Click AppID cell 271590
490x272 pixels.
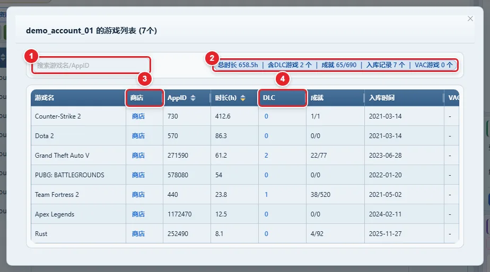pos(178,156)
